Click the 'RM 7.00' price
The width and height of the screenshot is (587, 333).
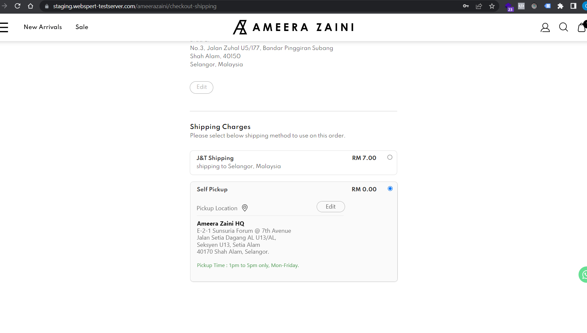coord(364,158)
